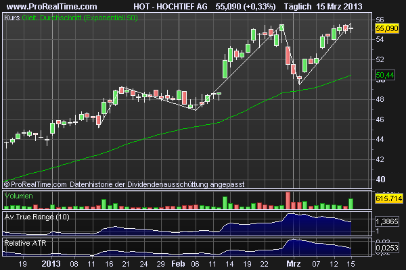Click the yellow 615.714 volume value
Image resolution: width=406 pixels, height=270 pixels.
389,198
